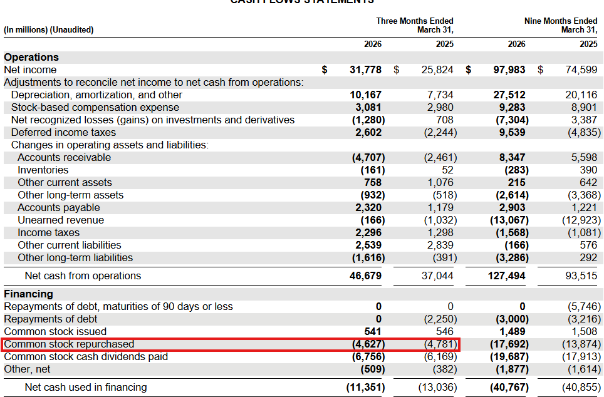The height and width of the screenshot is (397, 604).
Task: Click Net income value 31,778
Action: (365, 70)
